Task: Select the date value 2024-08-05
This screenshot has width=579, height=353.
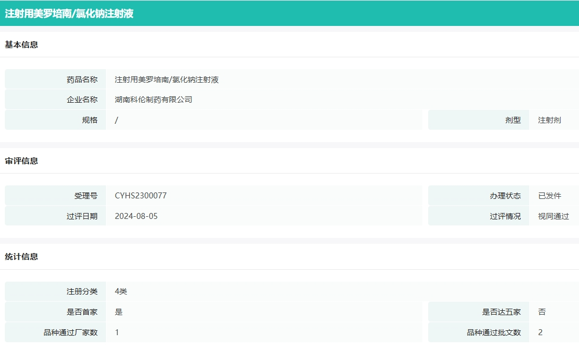Action: (x=136, y=216)
